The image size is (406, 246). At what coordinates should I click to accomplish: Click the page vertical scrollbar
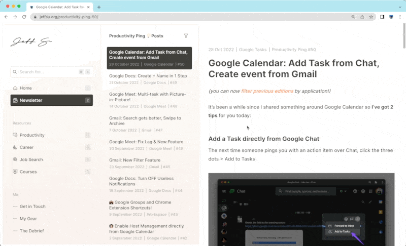pos(404,36)
